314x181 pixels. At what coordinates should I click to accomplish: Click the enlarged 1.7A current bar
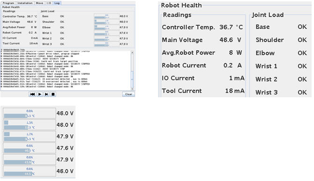point(7,134)
